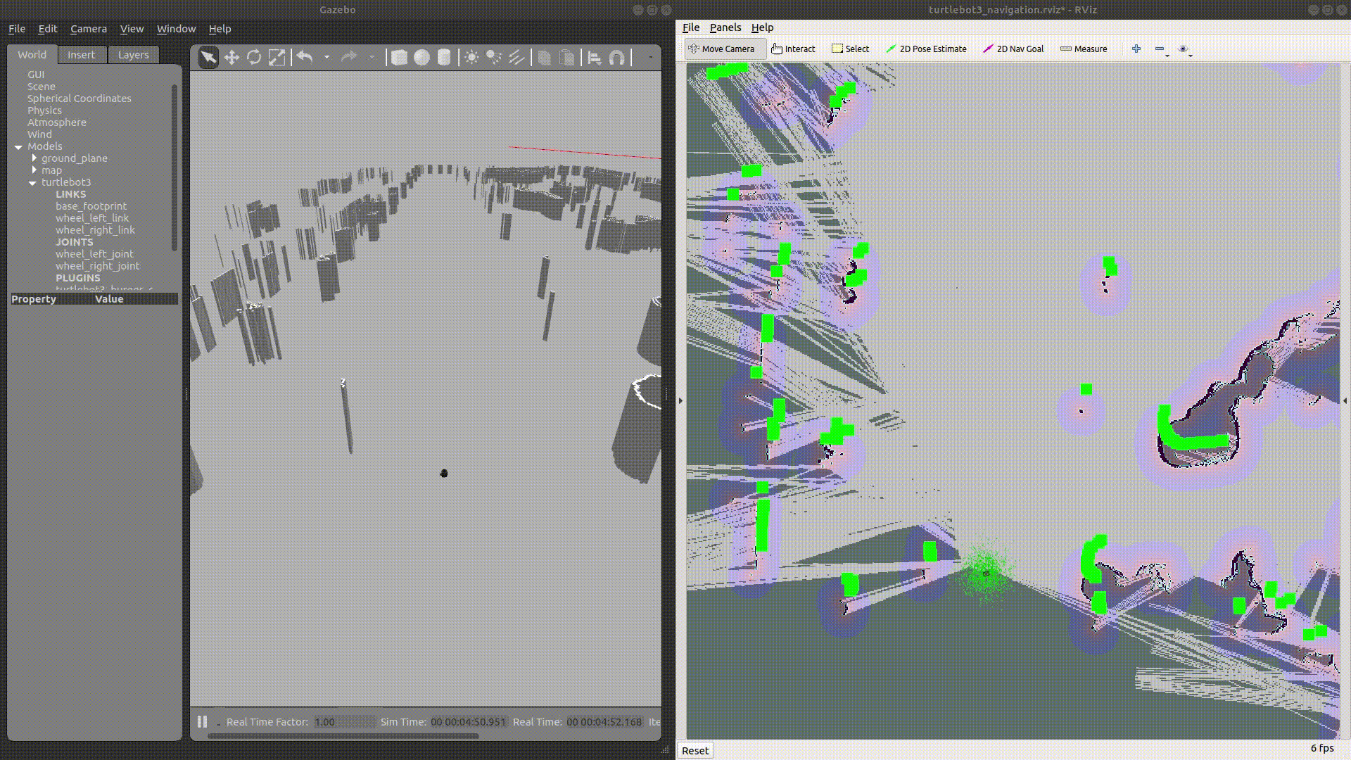Select the Rotate mode tool
This screenshot has height=760, width=1351.
[254, 58]
